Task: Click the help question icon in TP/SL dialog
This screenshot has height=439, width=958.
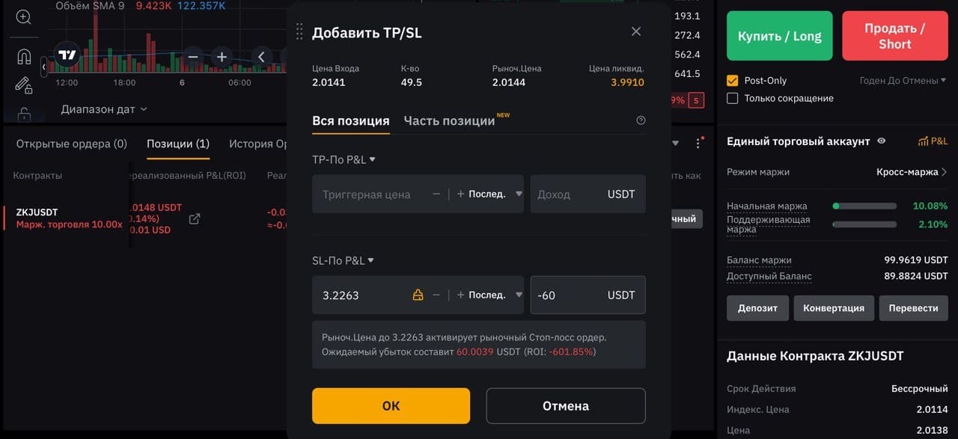Action: tap(641, 120)
